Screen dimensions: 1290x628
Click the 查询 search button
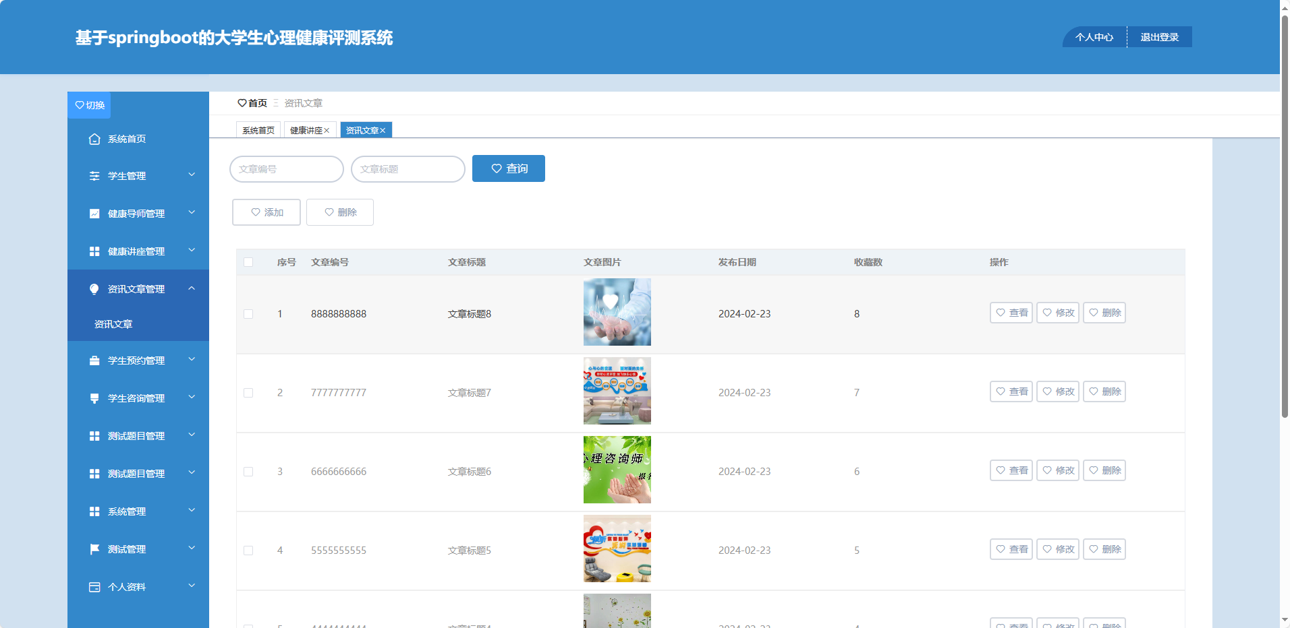point(509,168)
